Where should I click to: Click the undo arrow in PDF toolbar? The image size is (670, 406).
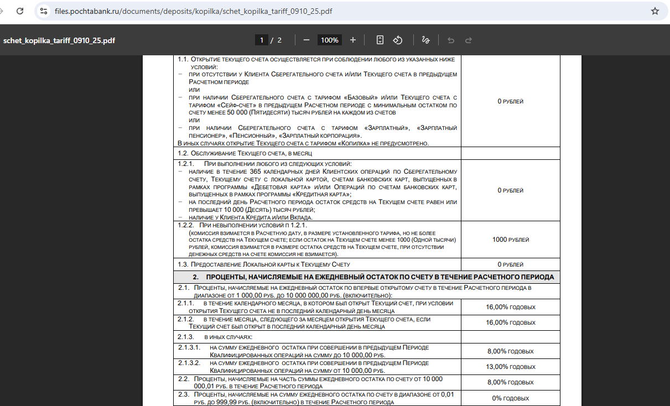(x=451, y=40)
